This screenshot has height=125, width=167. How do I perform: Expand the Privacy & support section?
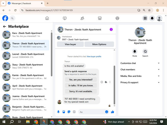click(x=140, y=82)
